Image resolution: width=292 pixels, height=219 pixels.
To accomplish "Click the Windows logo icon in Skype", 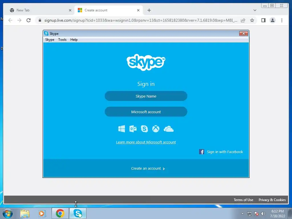I will [121, 129].
